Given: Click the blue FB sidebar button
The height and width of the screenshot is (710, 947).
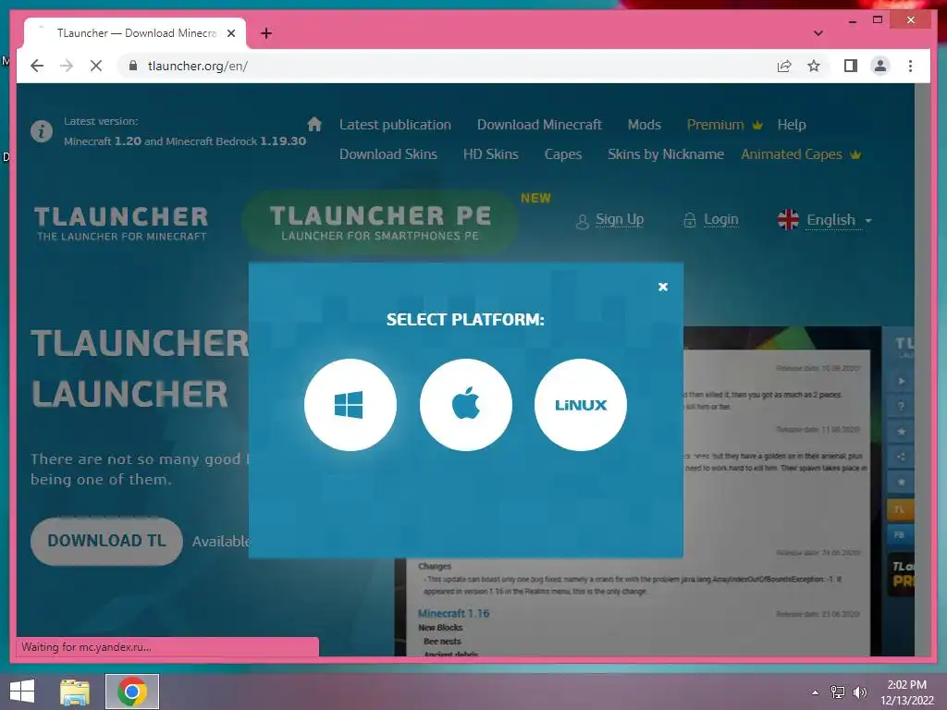Looking at the screenshot, I should tap(900, 535).
